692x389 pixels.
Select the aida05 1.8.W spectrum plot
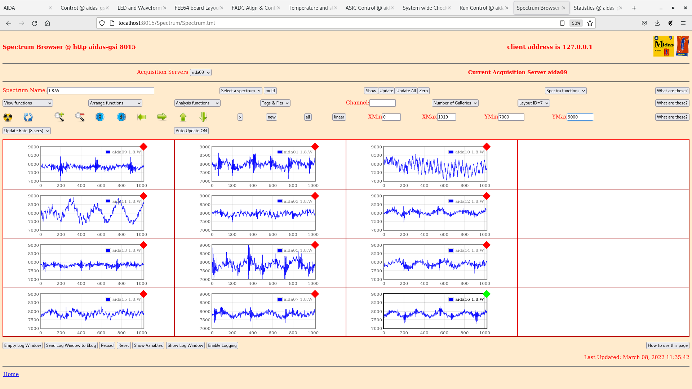tap(263, 262)
